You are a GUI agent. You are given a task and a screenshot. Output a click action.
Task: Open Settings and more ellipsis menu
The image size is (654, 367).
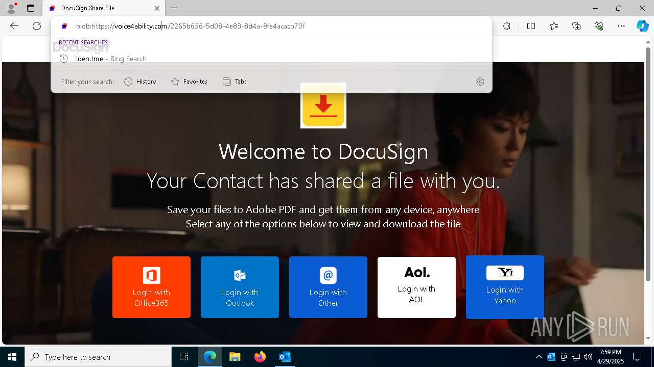click(x=621, y=26)
